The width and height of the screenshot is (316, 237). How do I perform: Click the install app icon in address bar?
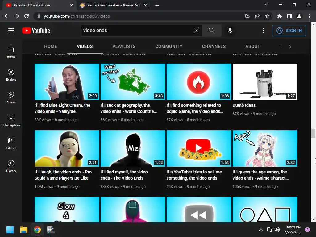coord(247,16)
